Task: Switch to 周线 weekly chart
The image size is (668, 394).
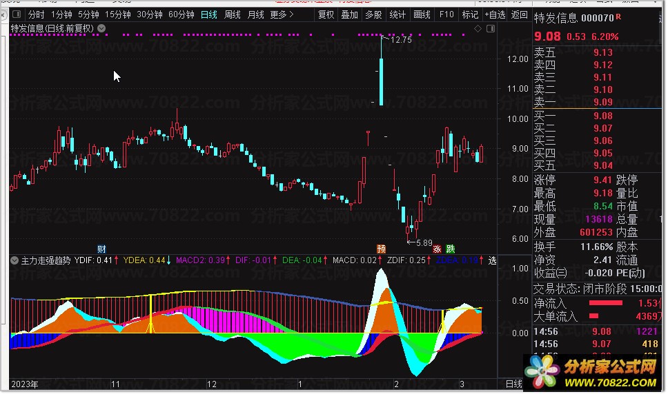Action: tap(232, 14)
